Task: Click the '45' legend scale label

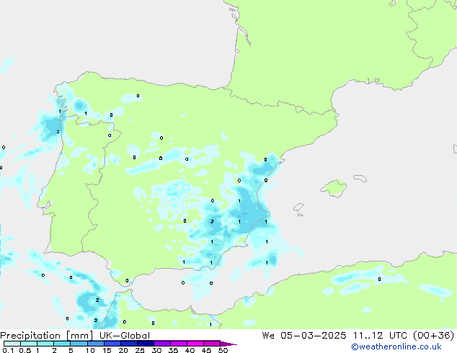Action: coord(206,350)
